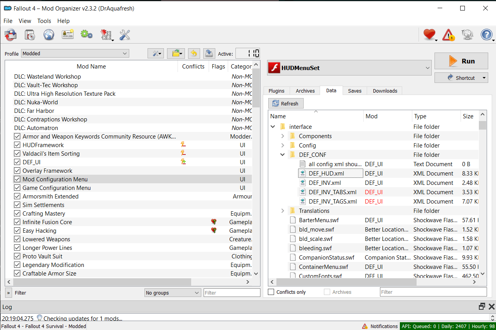Click the yellow restore backup arrow icon
496x330 pixels.
(194, 53)
